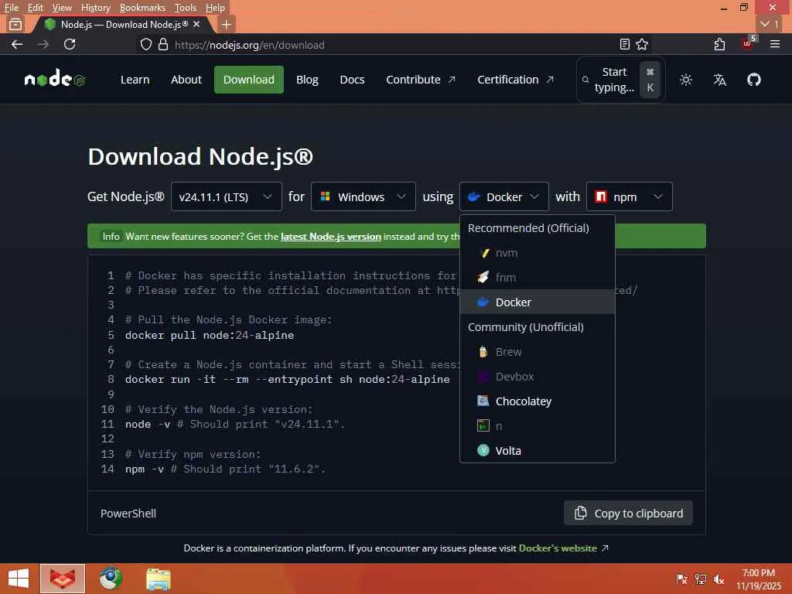Select Brew from the community list
Image resolution: width=792 pixels, height=594 pixels.
coord(537,352)
